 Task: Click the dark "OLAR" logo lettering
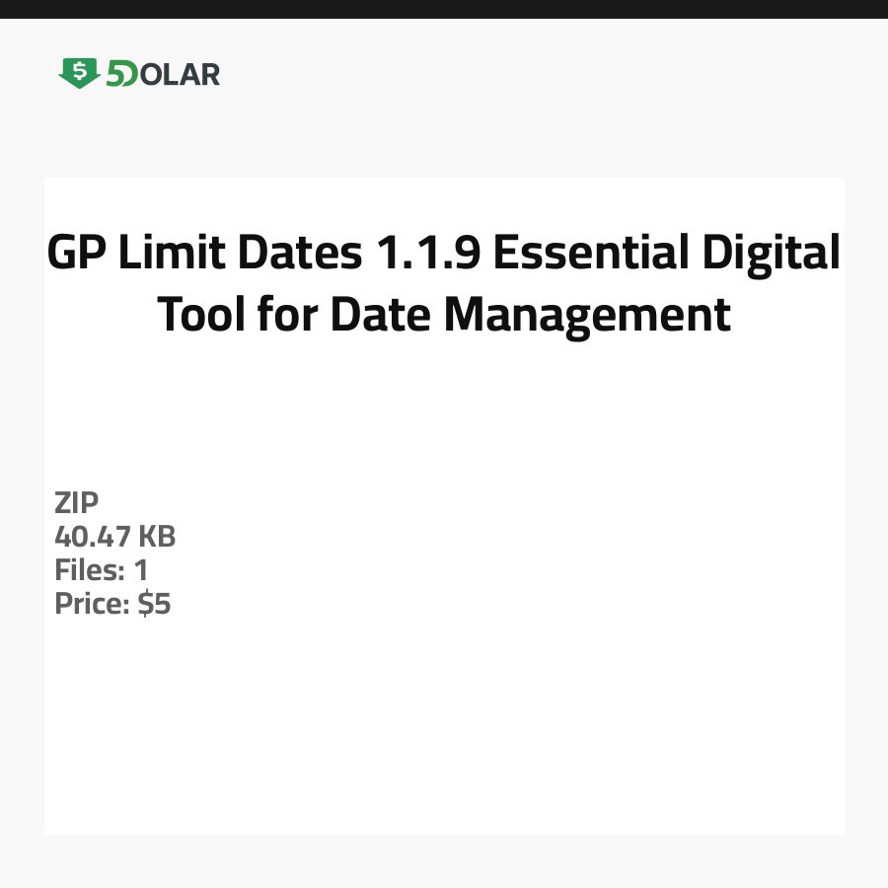click(181, 74)
